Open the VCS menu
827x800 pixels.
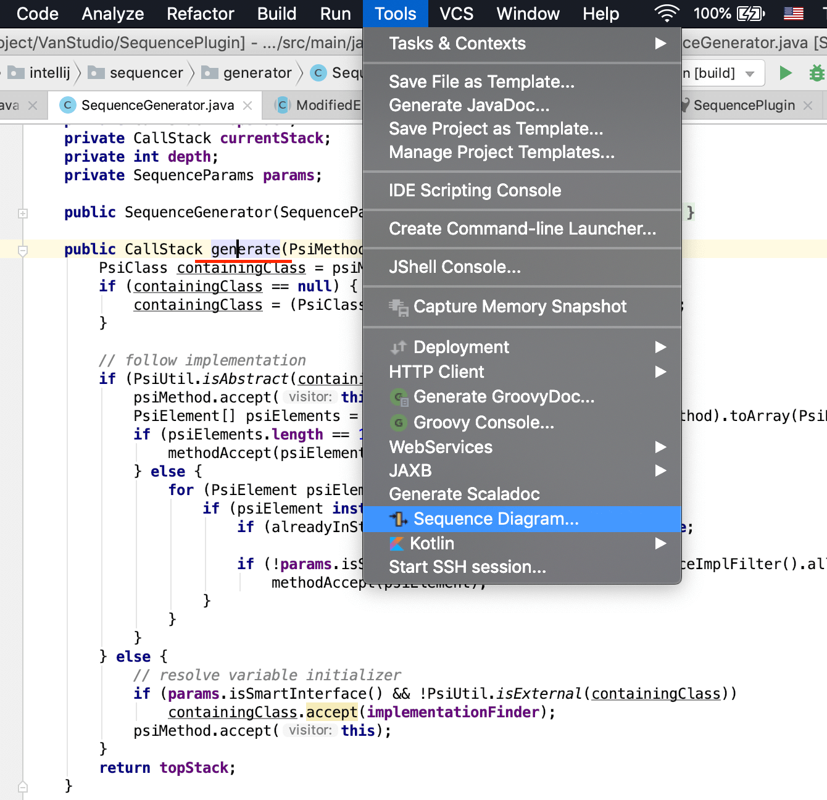(457, 14)
